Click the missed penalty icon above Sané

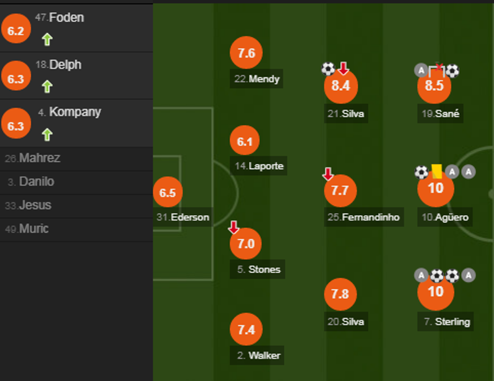(x=437, y=70)
